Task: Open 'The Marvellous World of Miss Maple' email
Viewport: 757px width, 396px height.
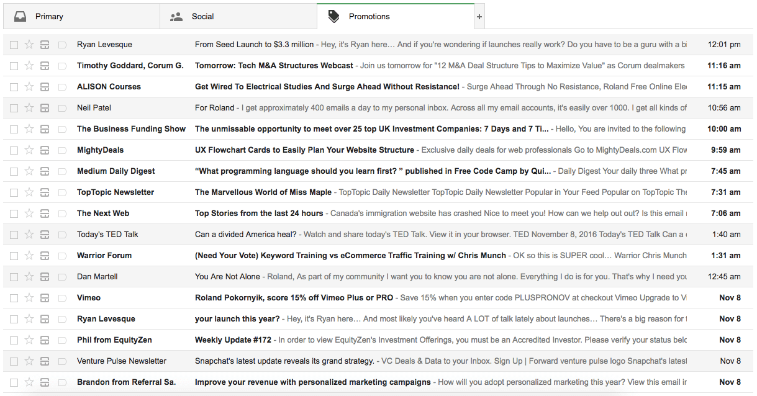Action: tap(263, 192)
